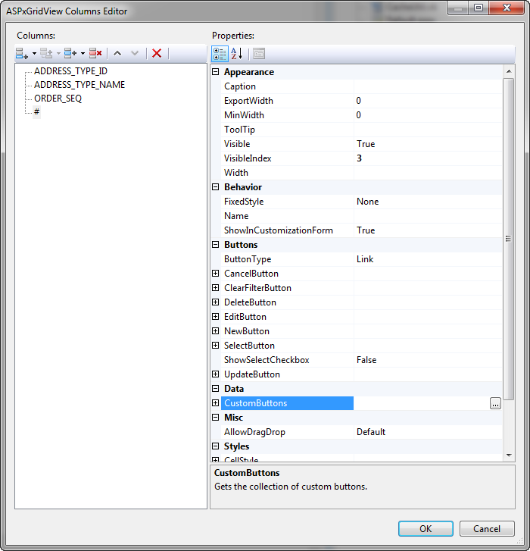This screenshot has height=551, width=530.
Task: Click ShowSelectCheckbox False value
Action: (x=428, y=360)
